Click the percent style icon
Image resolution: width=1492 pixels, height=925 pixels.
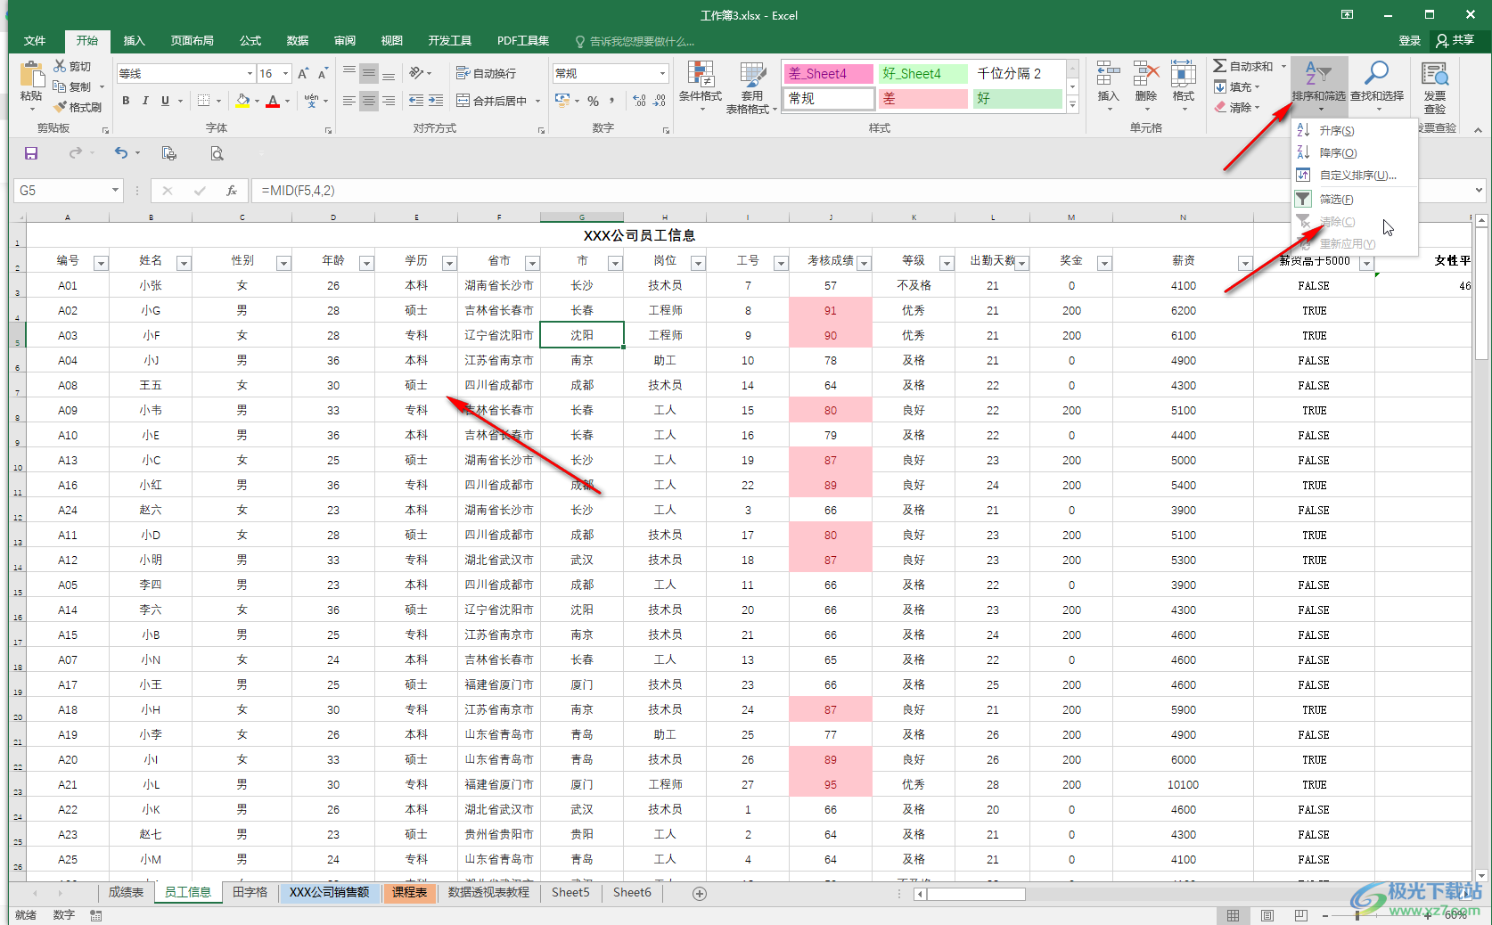tap(593, 101)
